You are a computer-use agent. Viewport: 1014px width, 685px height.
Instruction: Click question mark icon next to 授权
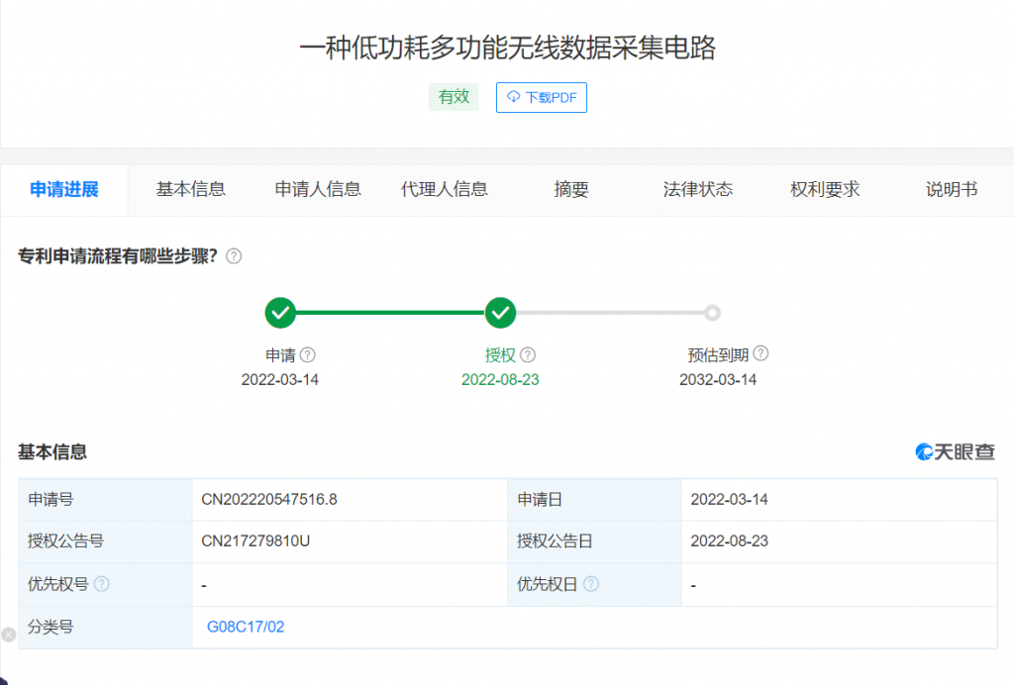528,354
